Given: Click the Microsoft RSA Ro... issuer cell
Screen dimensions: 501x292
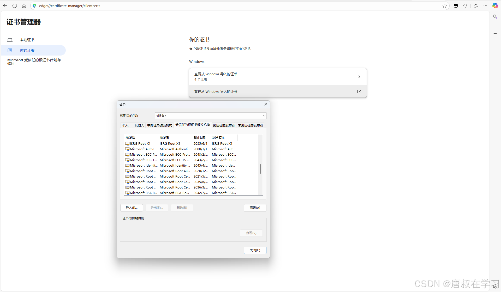Looking at the screenshot, I should tap(174, 193).
